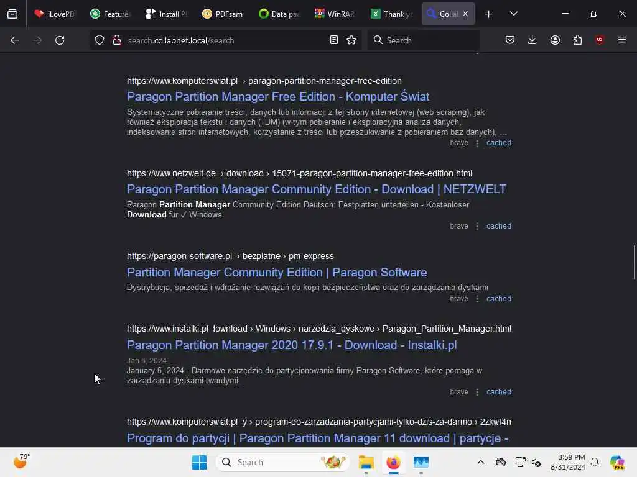The image size is (637, 477).
Task: Open Partition Manager Community Edition Paragon Software link
Action: pos(277,273)
